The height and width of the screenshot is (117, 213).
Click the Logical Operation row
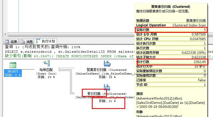(x=171, y=25)
